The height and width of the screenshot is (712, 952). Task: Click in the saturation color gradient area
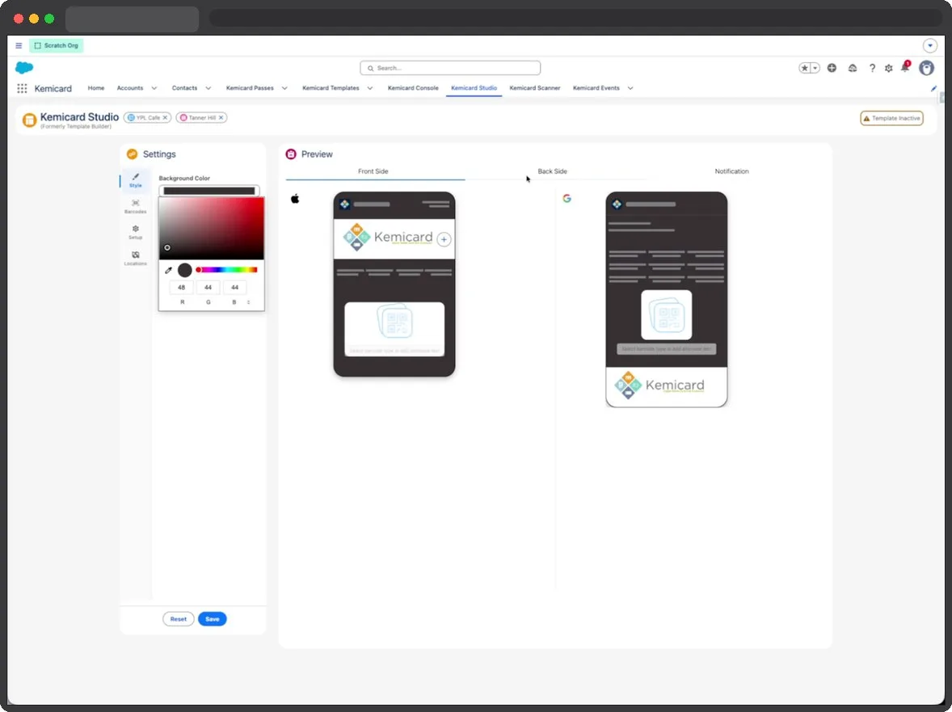(211, 229)
